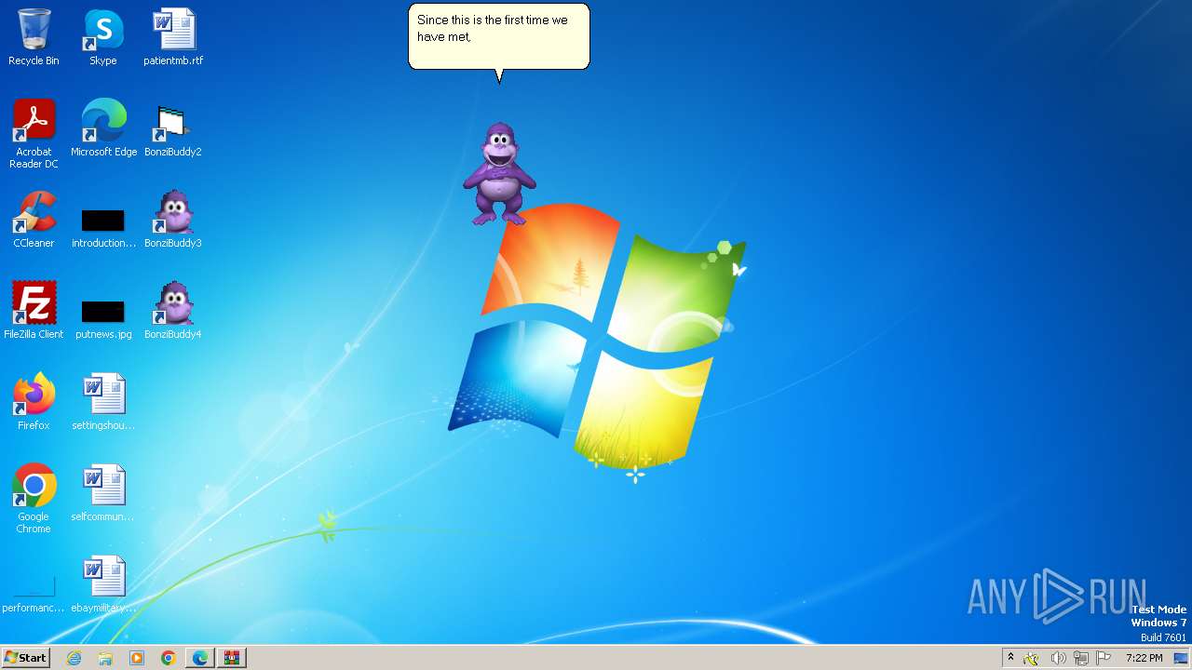The width and height of the screenshot is (1192, 670).
Task: Click the purple Bonzi gorilla character
Action: point(499,174)
